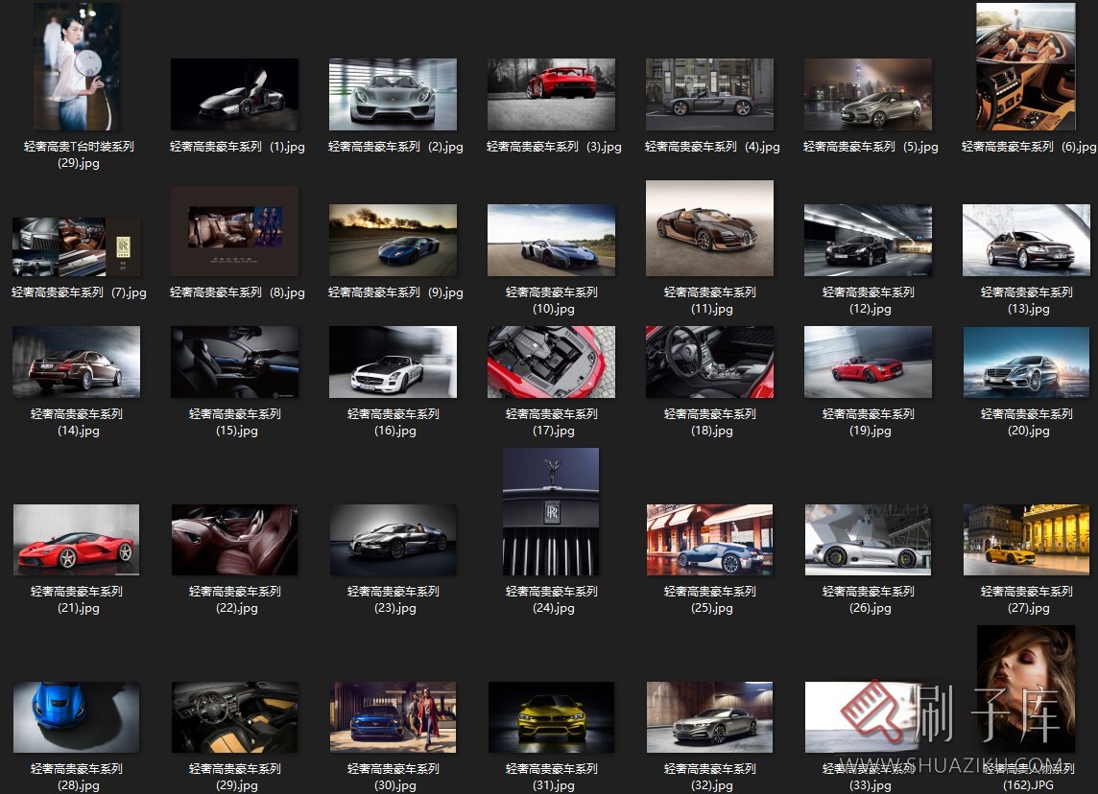Select the T台时装系列 (29).jpg fashion thumbnail

click(77, 66)
